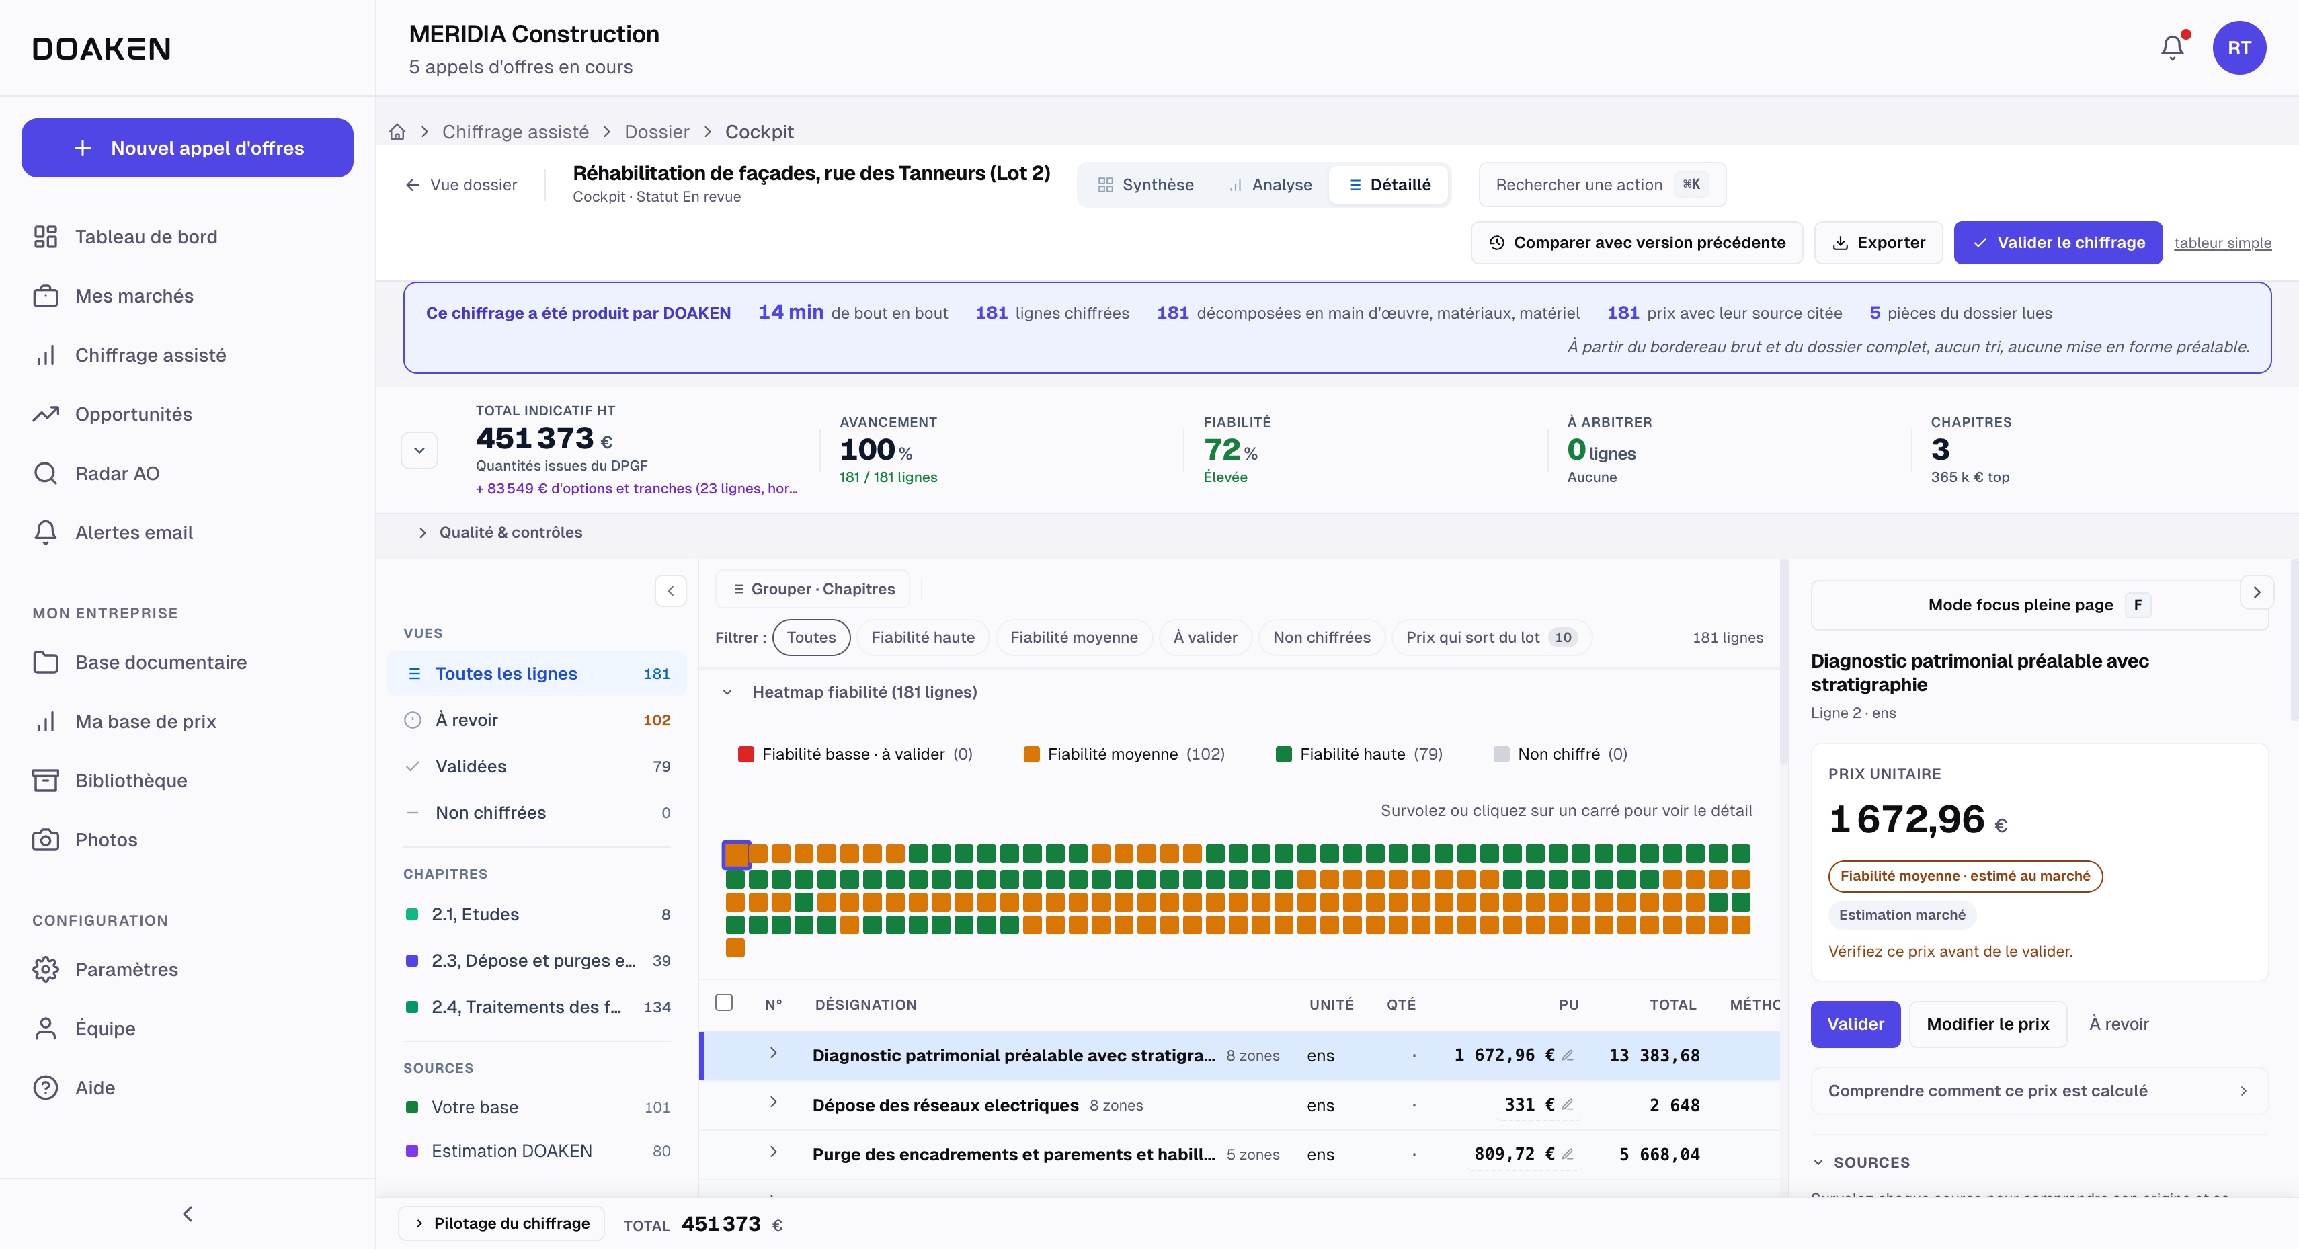The width and height of the screenshot is (2299, 1249).
Task: Open Tableau de bord in the sidebar
Action: [x=186, y=237]
